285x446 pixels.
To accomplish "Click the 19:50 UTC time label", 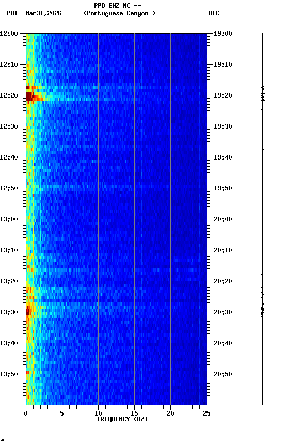I will [x=223, y=188].
